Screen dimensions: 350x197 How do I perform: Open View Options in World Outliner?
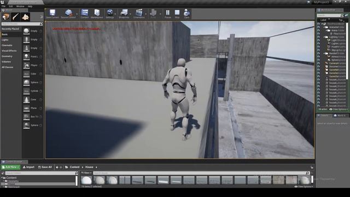[x=339, y=109]
